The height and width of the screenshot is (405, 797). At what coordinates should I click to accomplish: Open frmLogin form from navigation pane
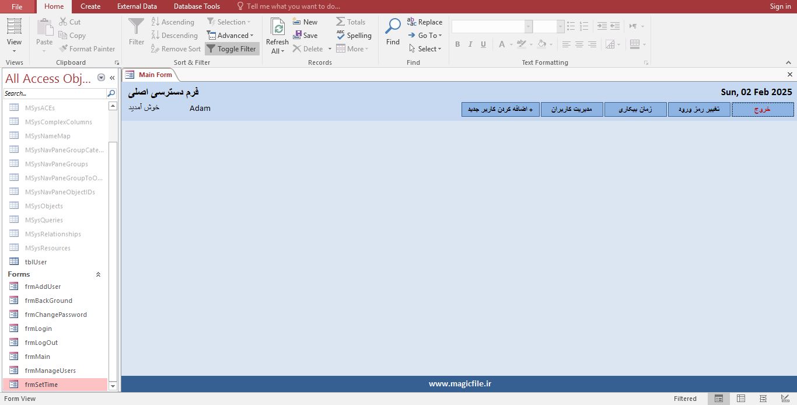point(38,329)
